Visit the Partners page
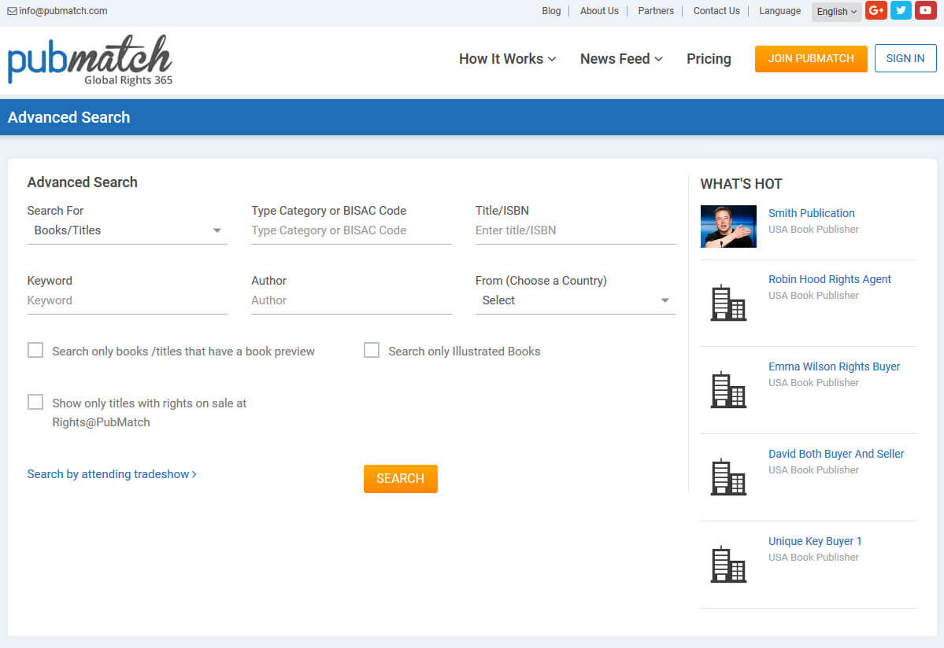 pos(656,11)
